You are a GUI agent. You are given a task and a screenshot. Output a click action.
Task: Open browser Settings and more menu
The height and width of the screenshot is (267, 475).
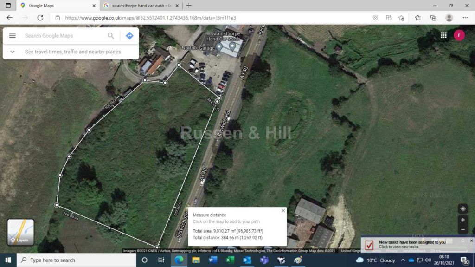point(465,18)
